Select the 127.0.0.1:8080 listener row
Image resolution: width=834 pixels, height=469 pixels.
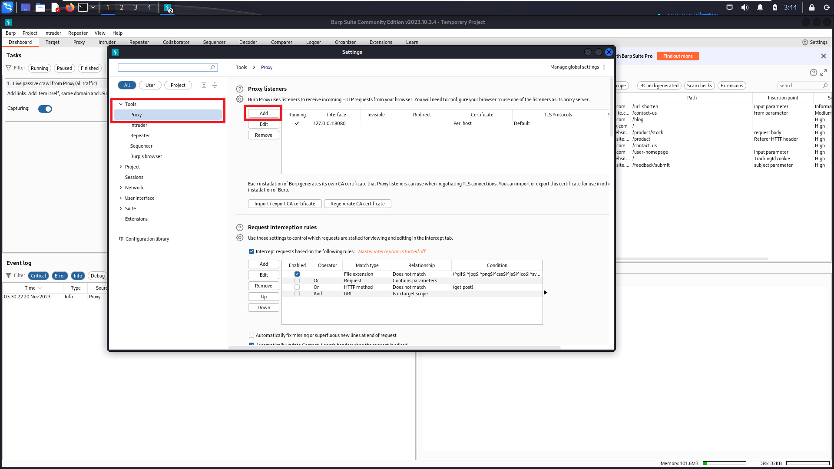coord(445,123)
